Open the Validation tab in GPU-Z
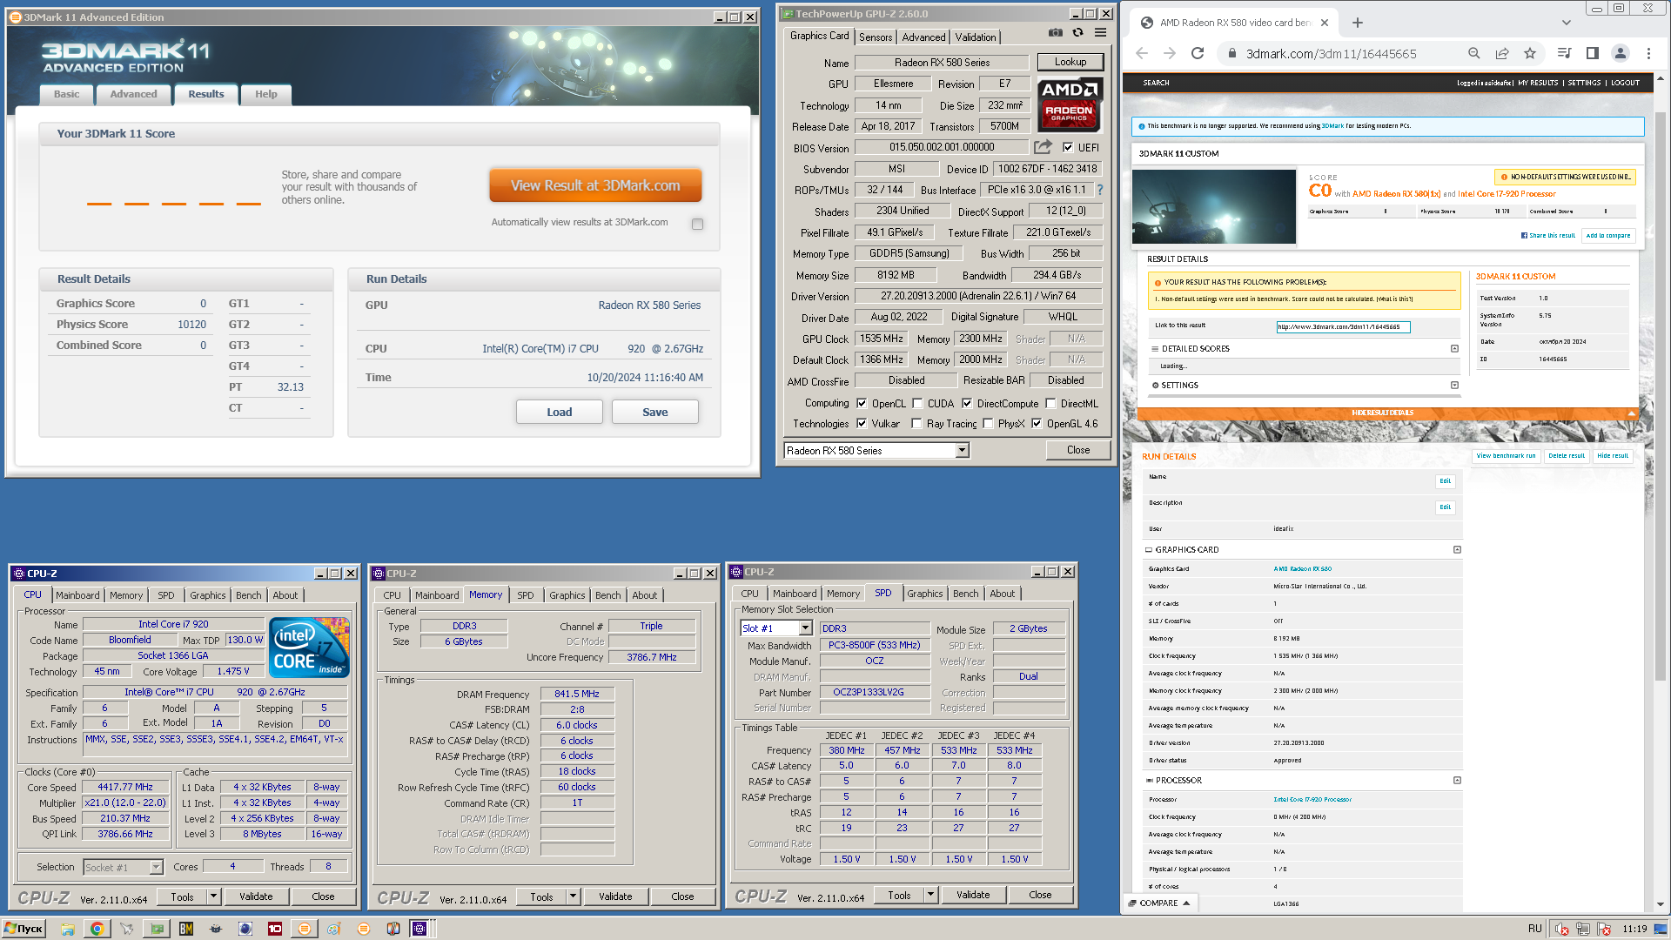 (x=975, y=37)
